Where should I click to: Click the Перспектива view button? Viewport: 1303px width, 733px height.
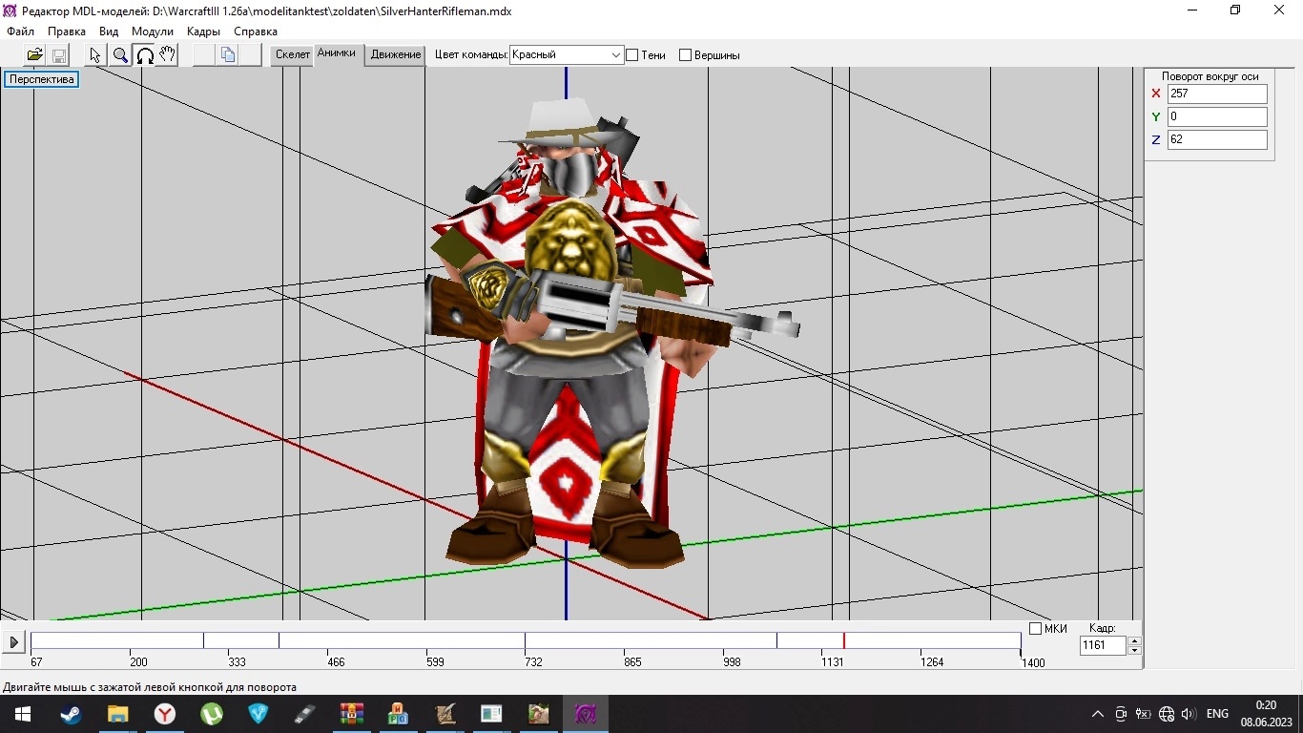[x=42, y=79]
